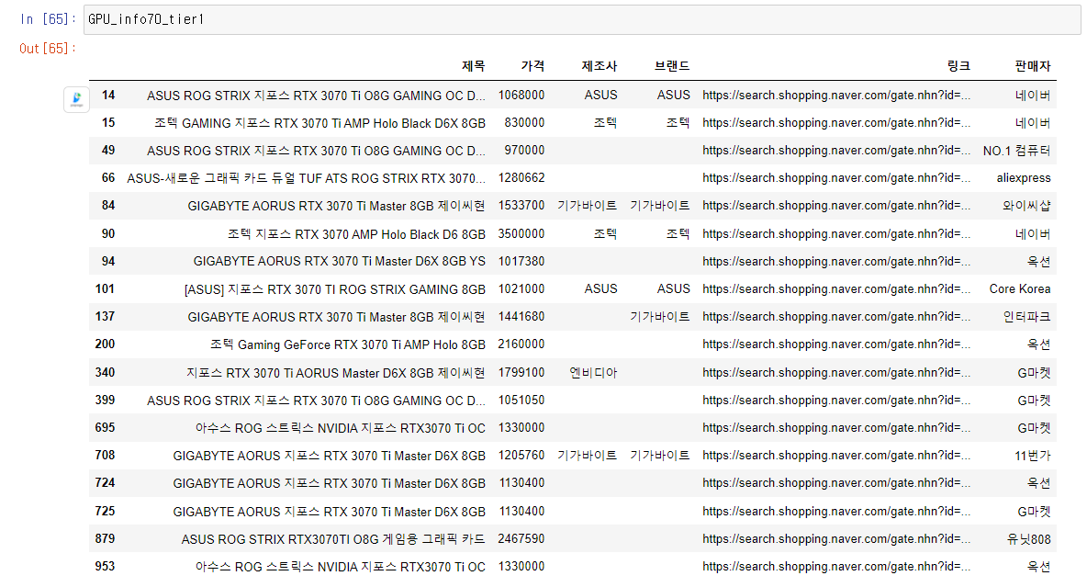Click seller 와이씨샵 in row 84
This screenshot has height=587, width=1087.
pos(1026,206)
